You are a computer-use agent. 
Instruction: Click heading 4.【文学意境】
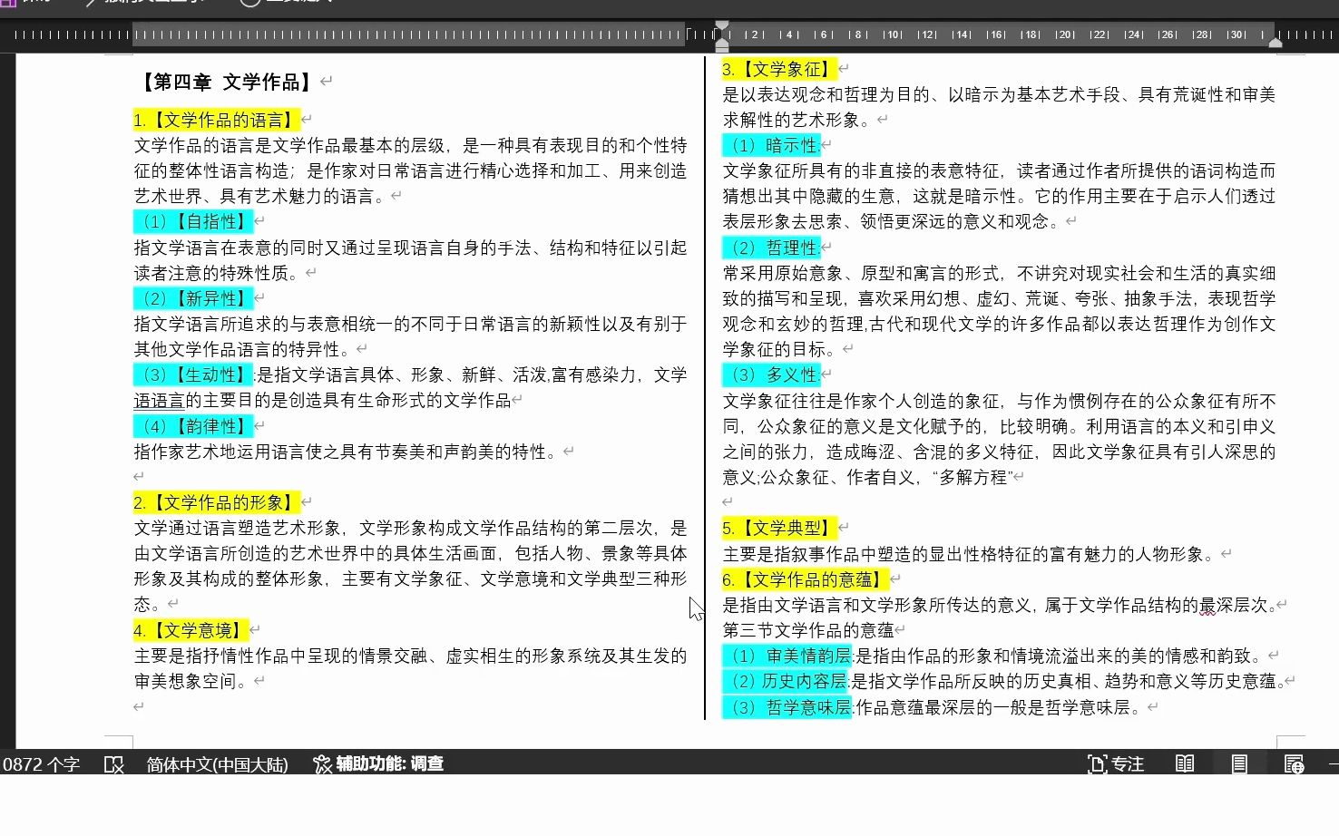click(x=191, y=630)
